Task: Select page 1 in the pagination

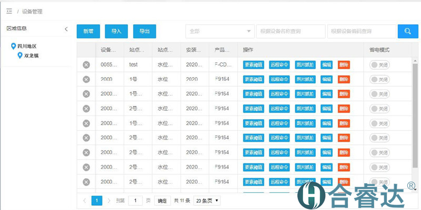Action: click(x=97, y=201)
